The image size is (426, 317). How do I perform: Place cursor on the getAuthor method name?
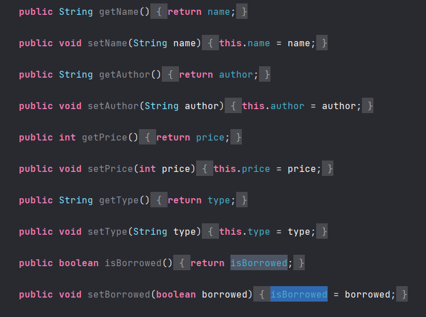(125, 74)
